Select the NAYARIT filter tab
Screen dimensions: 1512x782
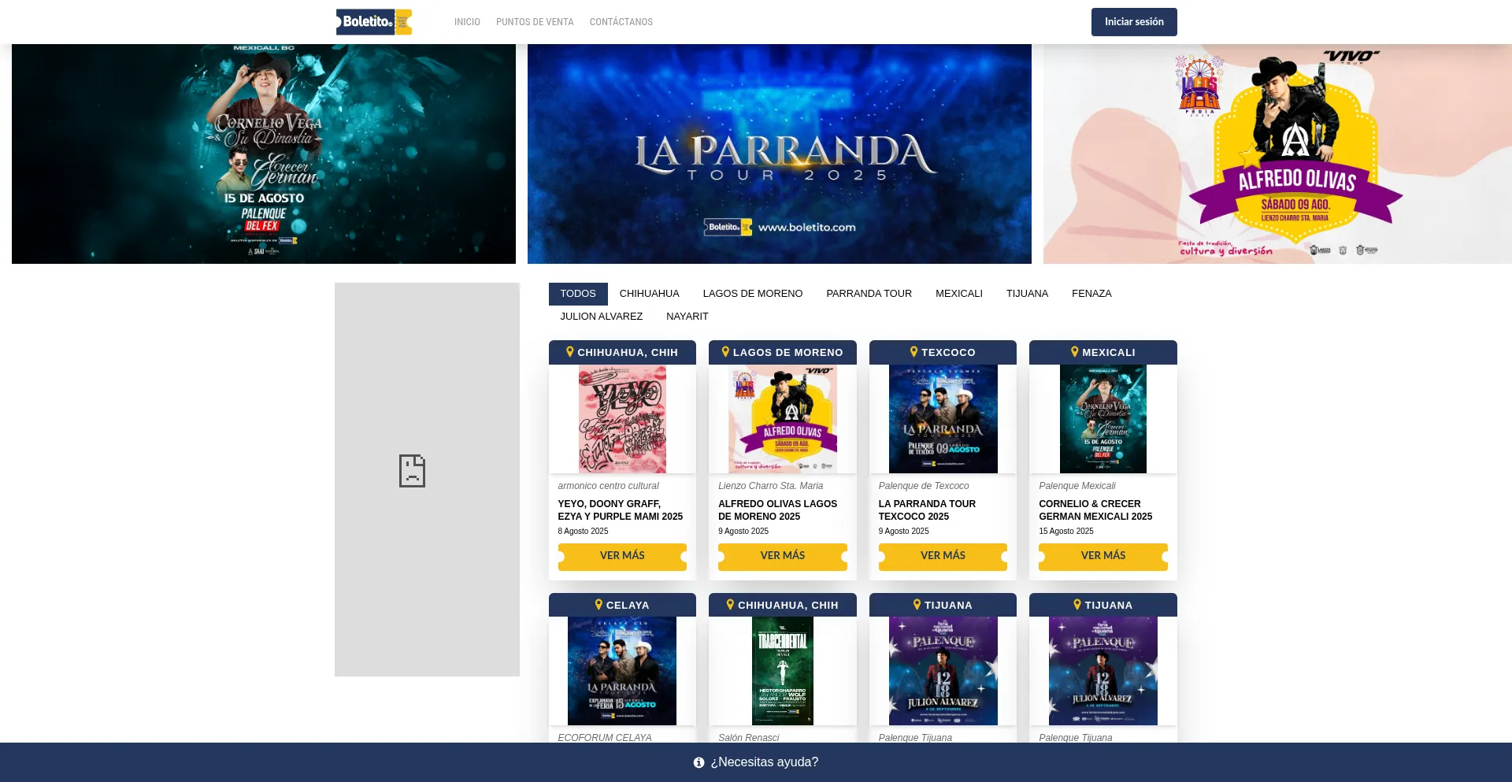click(x=687, y=317)
